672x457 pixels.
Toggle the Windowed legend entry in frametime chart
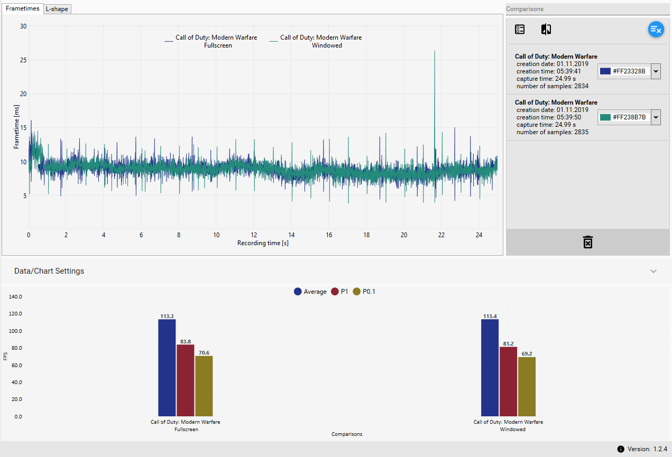316,41
